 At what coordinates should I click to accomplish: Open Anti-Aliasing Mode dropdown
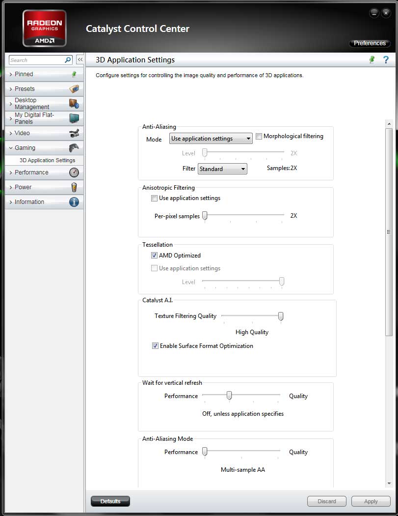point(211,139)
